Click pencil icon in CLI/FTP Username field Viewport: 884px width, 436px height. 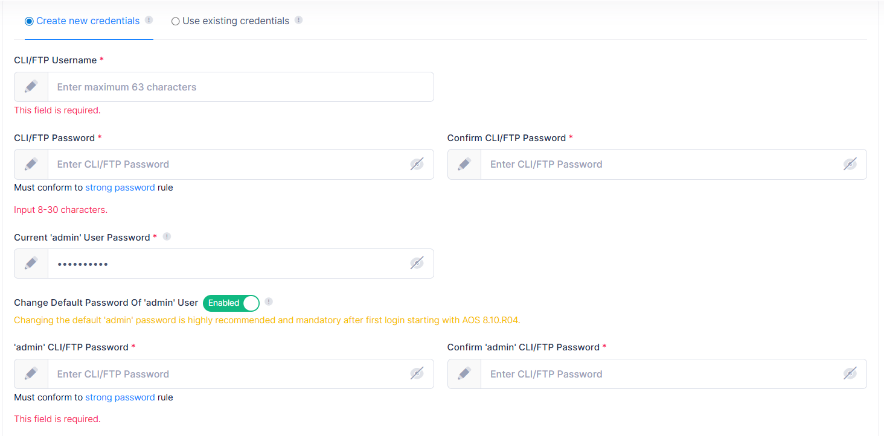(x=31, y=87)
